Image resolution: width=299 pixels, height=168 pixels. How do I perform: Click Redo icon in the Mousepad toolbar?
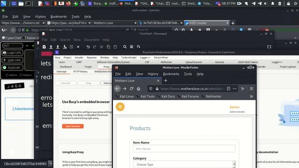coord(94,47)
